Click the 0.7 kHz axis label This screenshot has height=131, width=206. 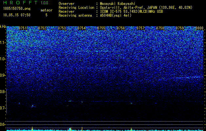click(x=2, y=108)
